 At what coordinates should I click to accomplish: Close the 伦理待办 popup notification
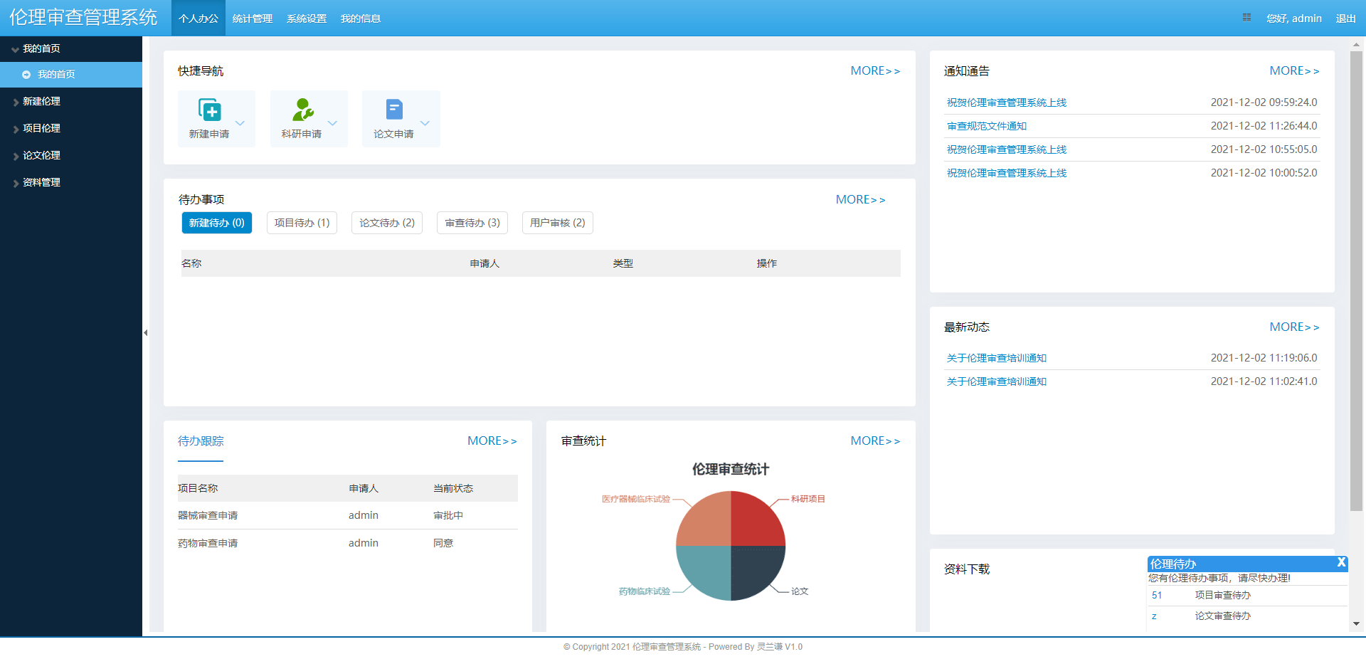1341,562
